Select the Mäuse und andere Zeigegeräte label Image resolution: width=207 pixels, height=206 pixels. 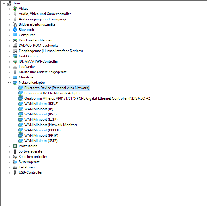tap(43, 72)
